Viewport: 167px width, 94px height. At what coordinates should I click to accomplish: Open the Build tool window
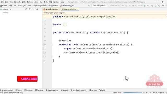coord(102,90)
